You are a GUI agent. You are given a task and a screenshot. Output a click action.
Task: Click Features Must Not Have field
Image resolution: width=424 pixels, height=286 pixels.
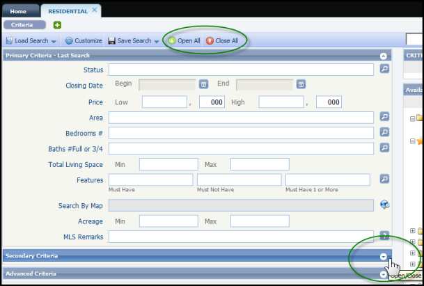(x=240, y=180)
